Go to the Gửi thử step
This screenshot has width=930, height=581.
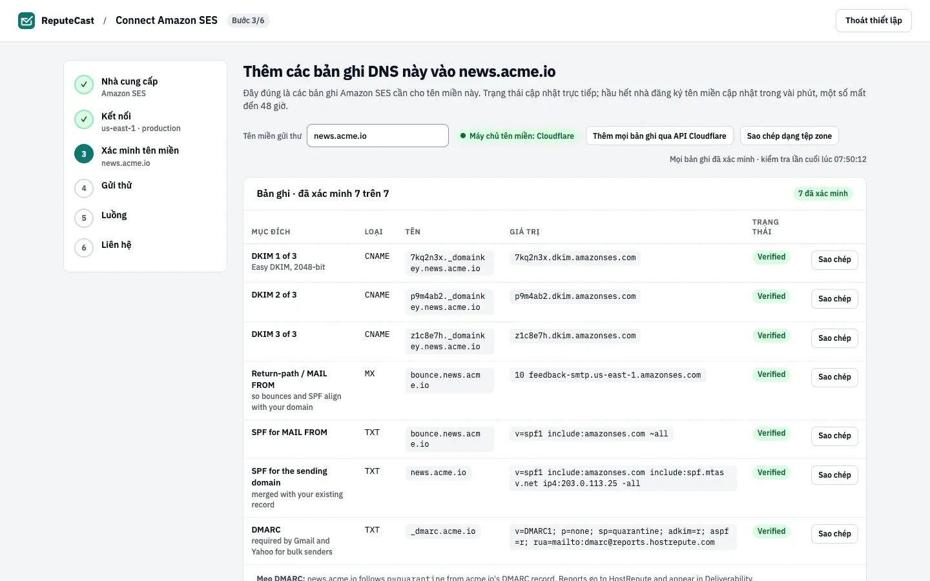(145, 188)
